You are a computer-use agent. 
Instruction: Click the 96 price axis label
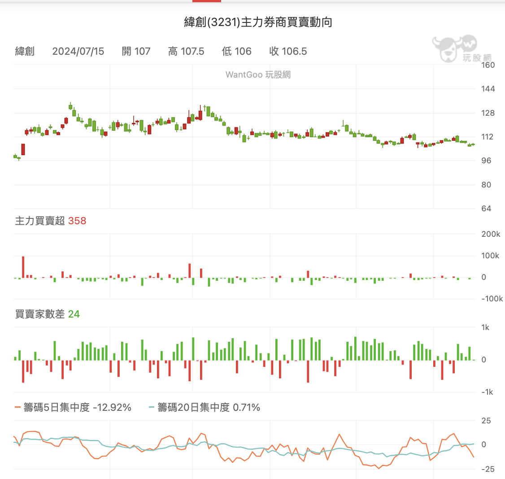486,161
